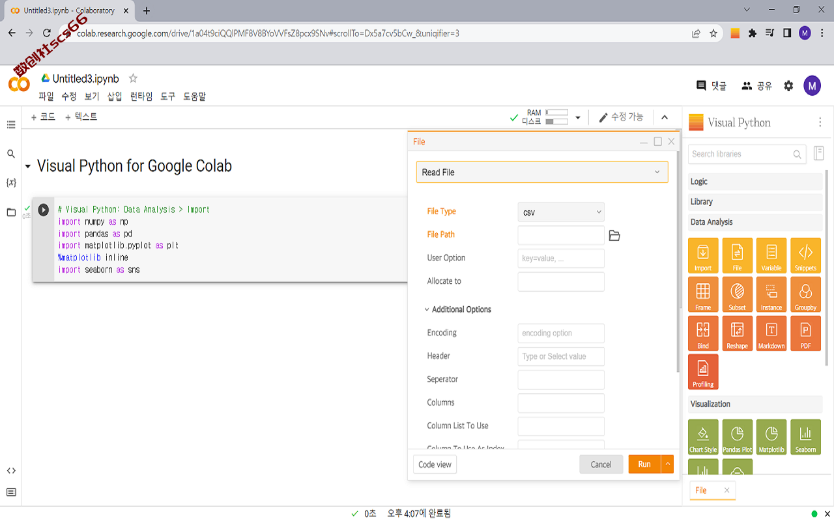The image size is (834, 521).
Task: Click the Allocate to input field
Action: click(x=561, y=281)
